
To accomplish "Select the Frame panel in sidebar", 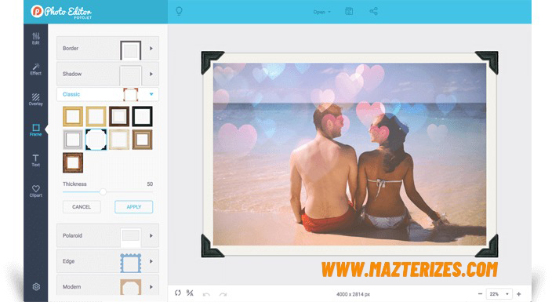I will coord(36,130).
